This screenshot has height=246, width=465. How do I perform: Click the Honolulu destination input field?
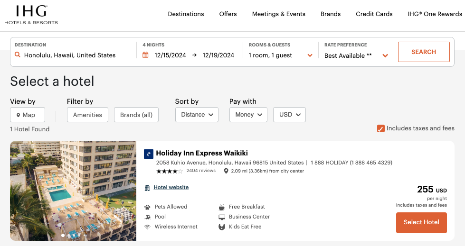(70, 55)
